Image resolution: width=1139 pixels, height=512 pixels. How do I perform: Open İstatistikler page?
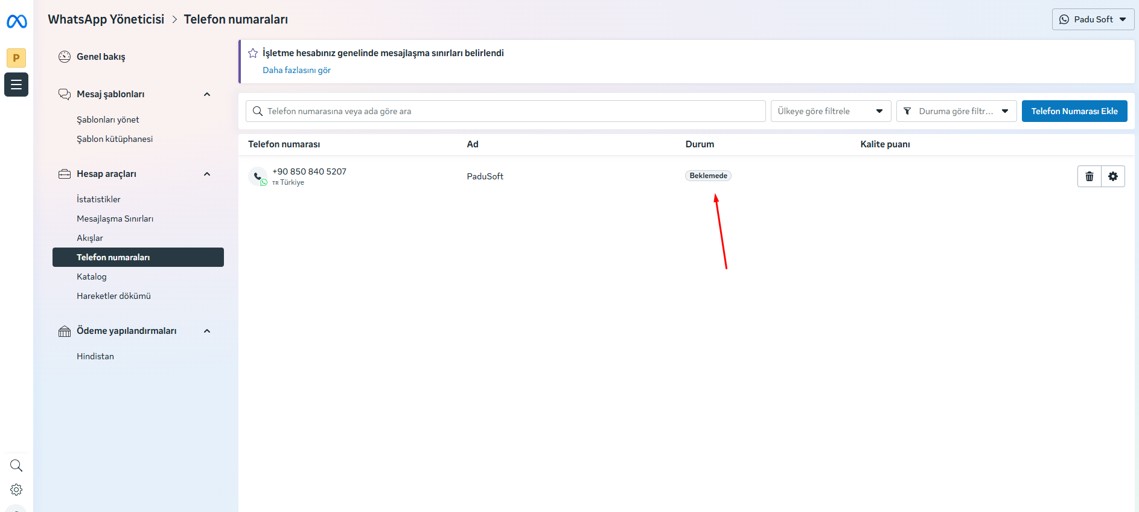[98, 199]
